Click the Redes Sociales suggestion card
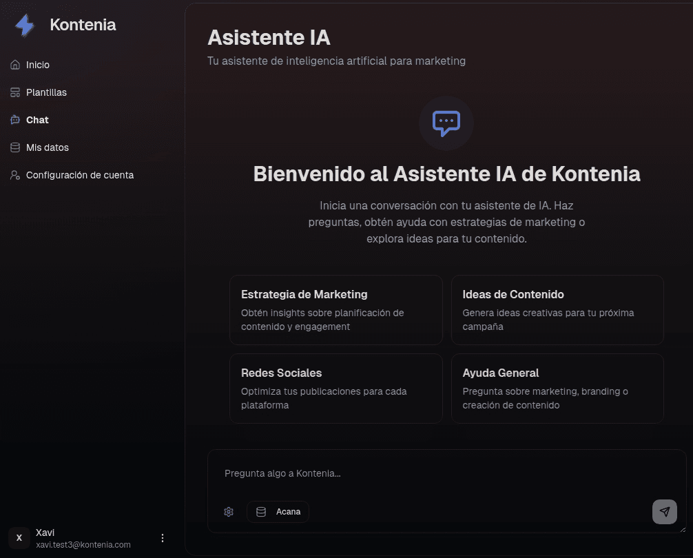Image resolution: width=693 pixels, height=558 pixels. click(x=335, y=388)
